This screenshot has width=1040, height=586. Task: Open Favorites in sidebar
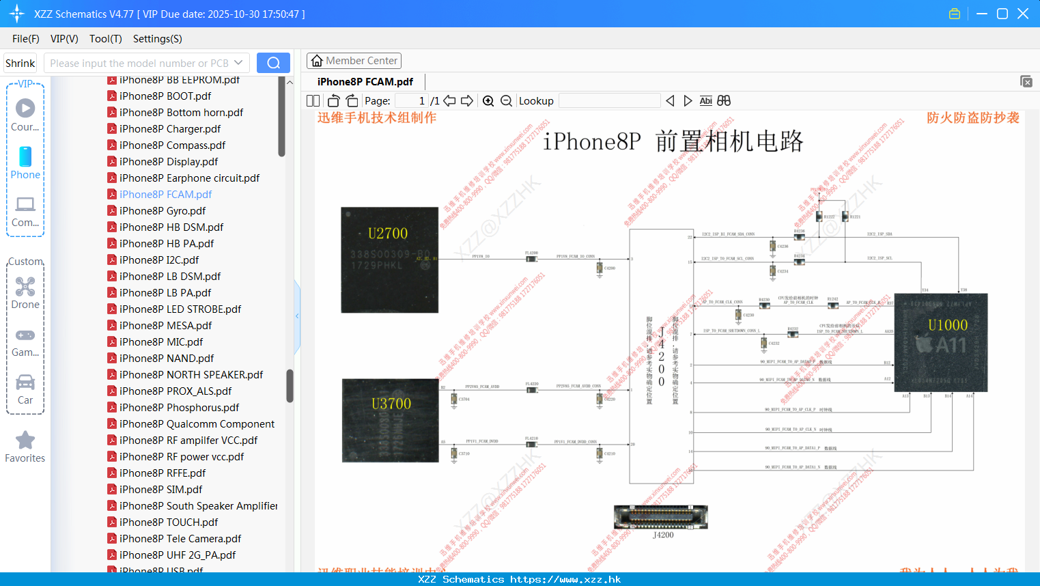[x=25, y=447]
